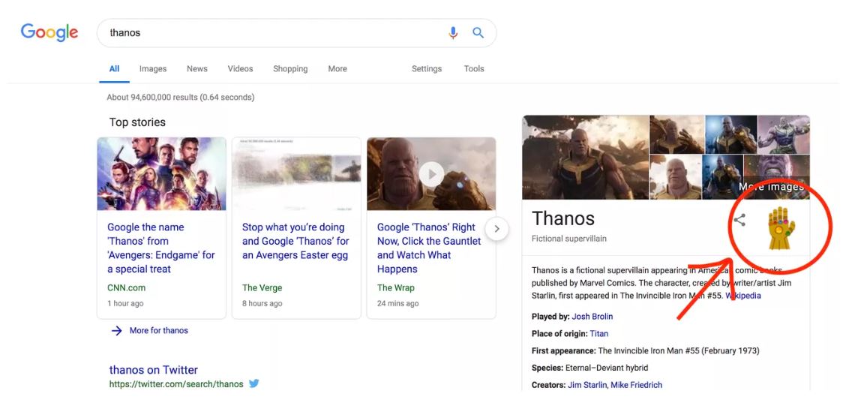Open search Tools
The width and height of the screenshot is (846, 400).
(x=474, y=68)
